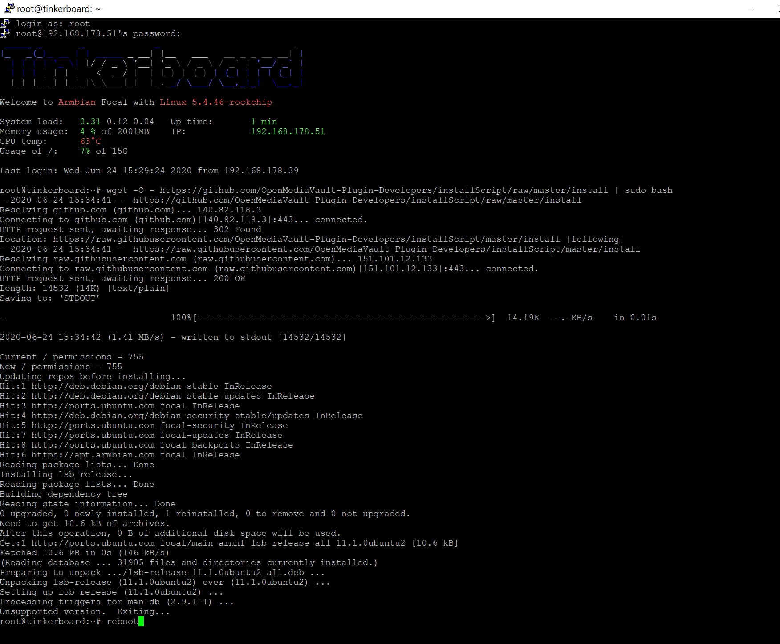Click the "Hit:4" debian-security line

[181, 416]
